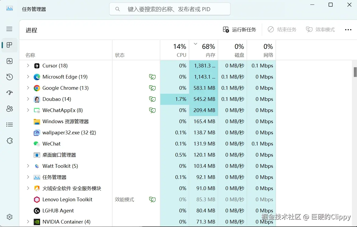Click the WeChatAppEx process icon
This screenshot has width=357, height=227.
[37, 110]
